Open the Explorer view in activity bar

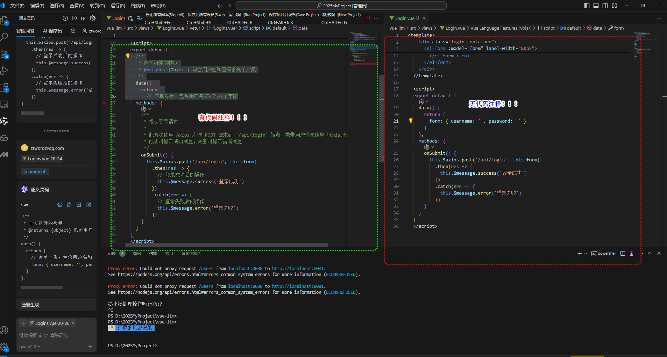5,21
